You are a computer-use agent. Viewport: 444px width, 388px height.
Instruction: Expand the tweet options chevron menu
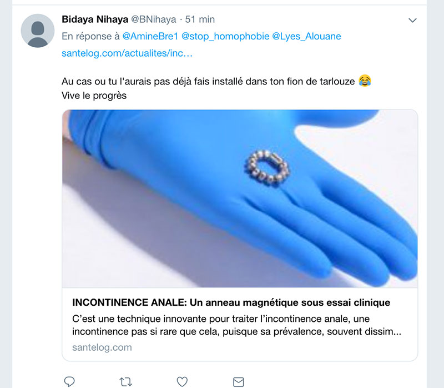point(412,20)
